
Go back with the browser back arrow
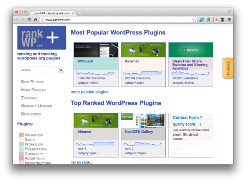[x=17, y=20]
